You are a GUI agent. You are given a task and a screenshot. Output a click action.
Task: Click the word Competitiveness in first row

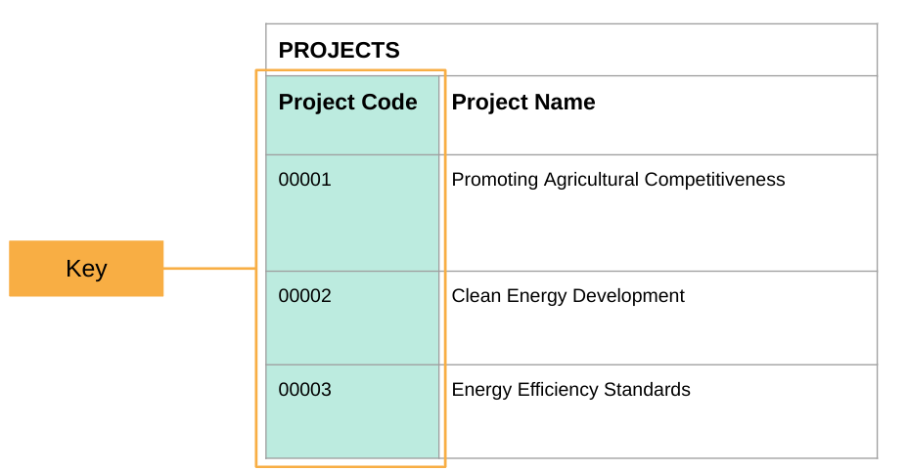pos(714,180)
